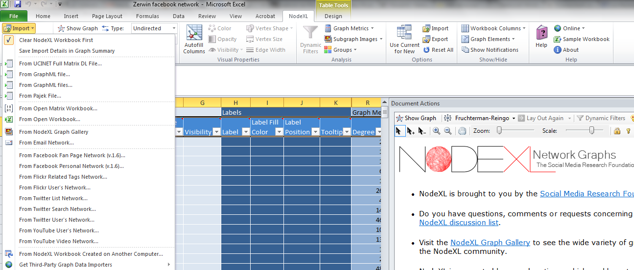Viewport: 634px width, 270px height.
Task: Open the File tab
Action: coord(14,16)
